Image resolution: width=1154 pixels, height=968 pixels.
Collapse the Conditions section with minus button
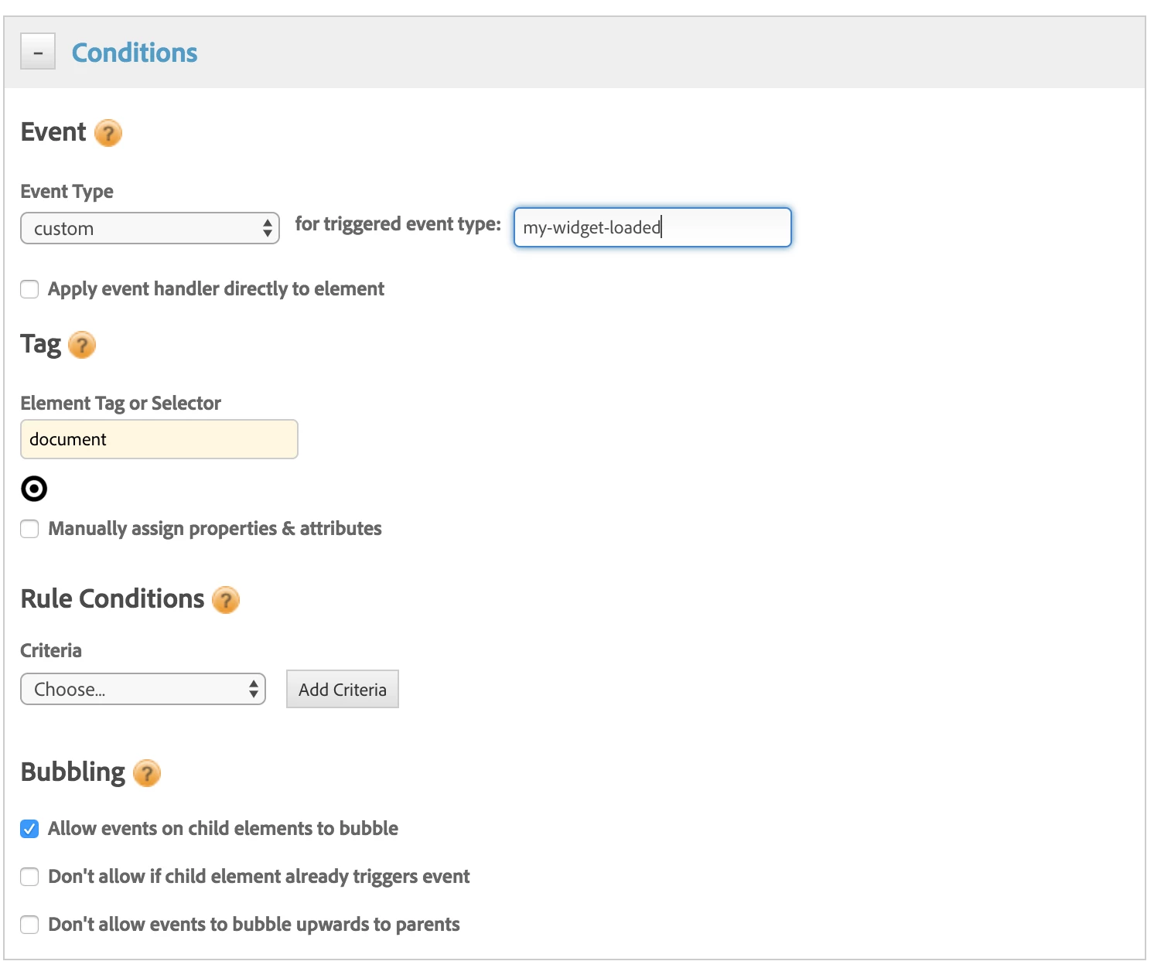click(38, 52)
